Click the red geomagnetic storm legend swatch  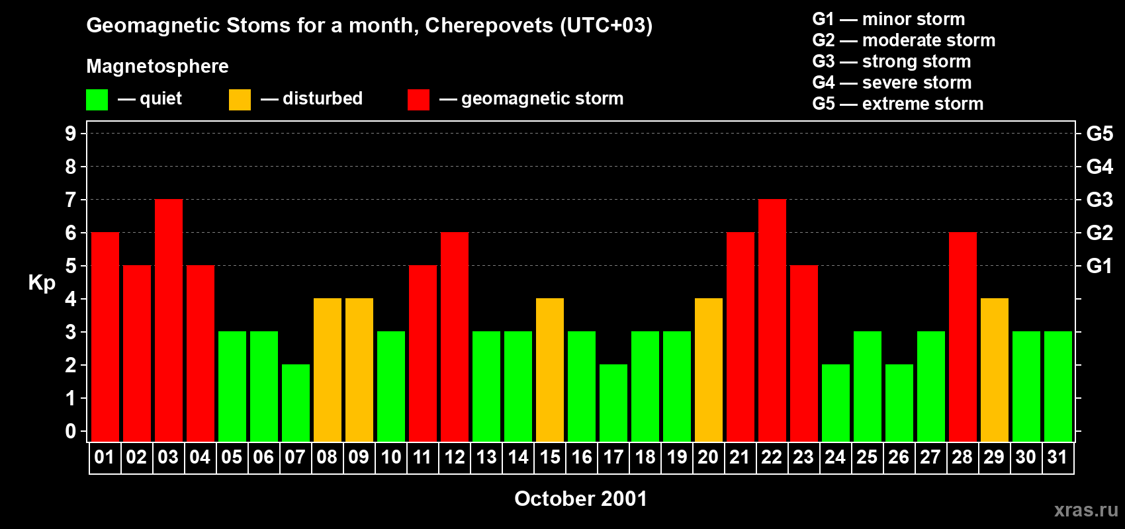click(418, 100)
